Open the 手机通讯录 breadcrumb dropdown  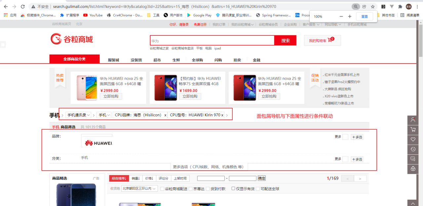point(79,115)
